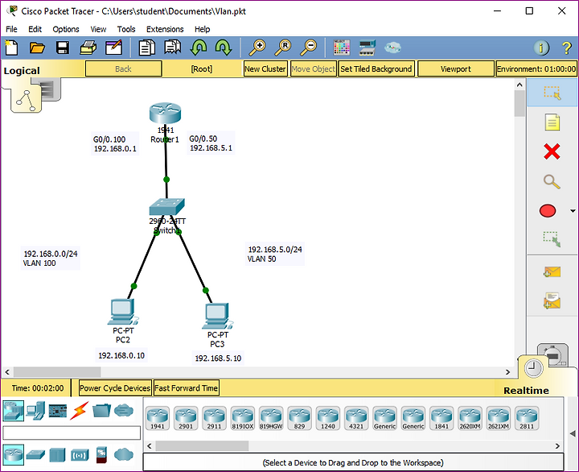Click the Redo arrow icon
Screen dimensions: 579x472
pos(224,48)
